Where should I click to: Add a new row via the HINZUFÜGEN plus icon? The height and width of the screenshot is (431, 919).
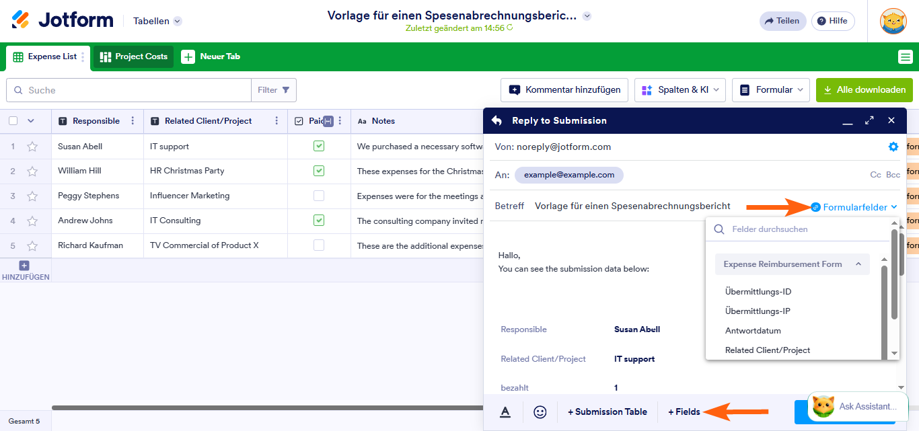pyautogui.click(x=24, y=266)
